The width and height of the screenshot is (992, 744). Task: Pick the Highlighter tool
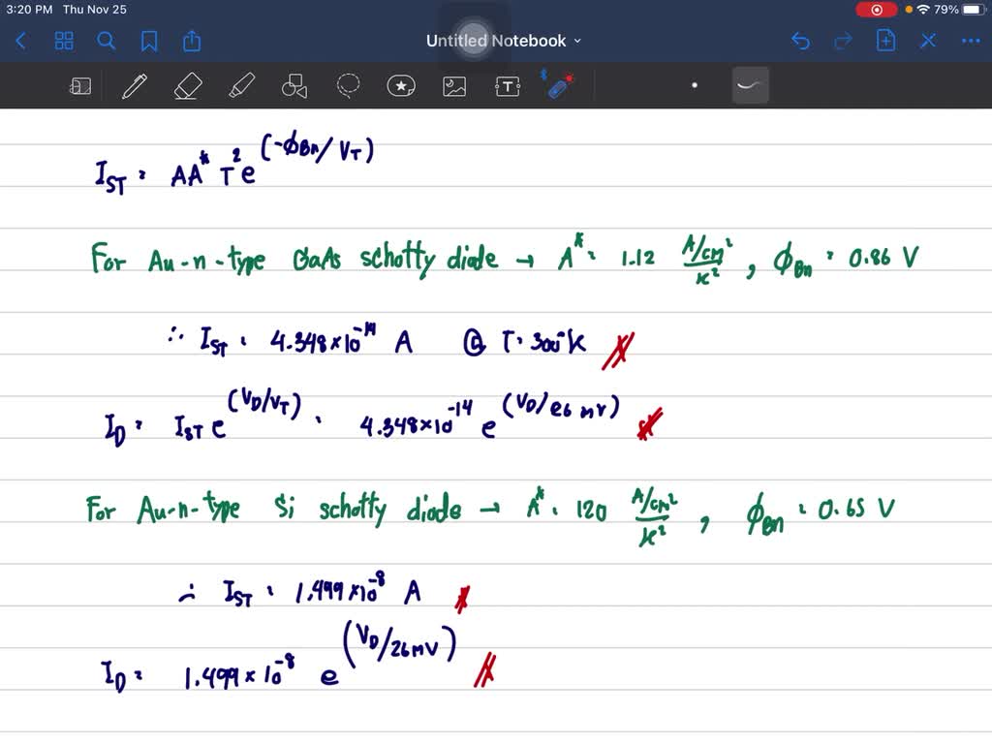[x=241, y=85]
